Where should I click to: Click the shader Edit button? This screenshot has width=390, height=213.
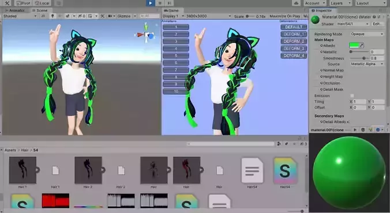(377, 24)
